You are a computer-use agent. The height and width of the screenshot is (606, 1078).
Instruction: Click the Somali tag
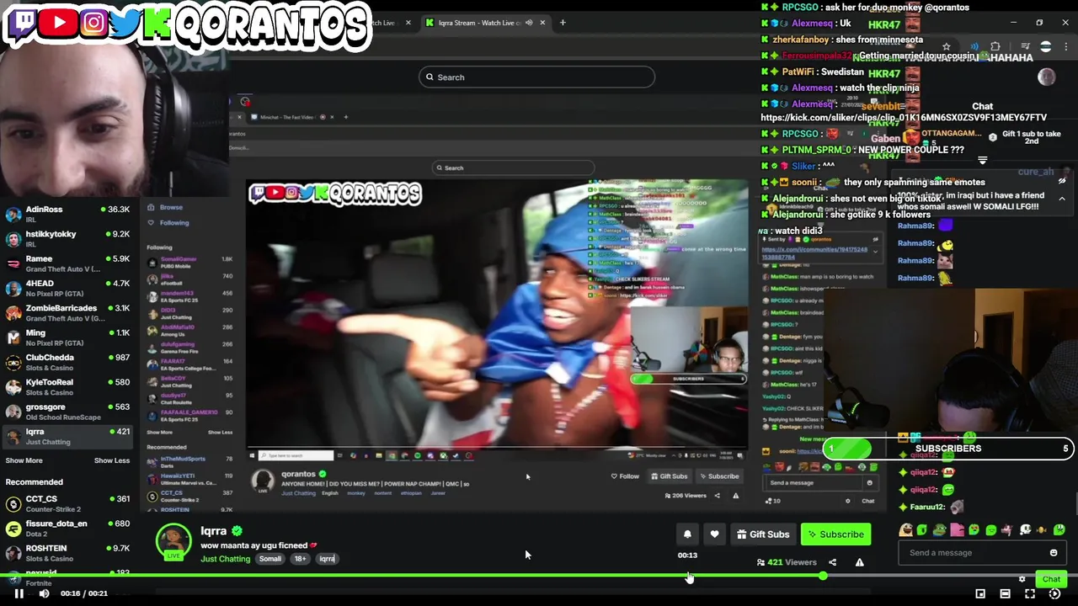click(270, 559)
